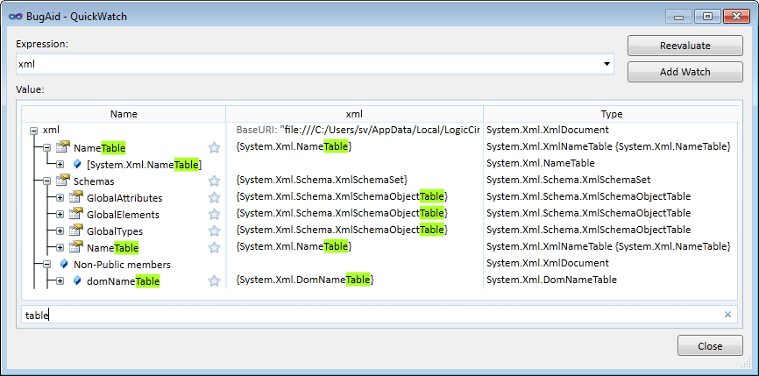
Task: Click the Name column header
Action: tap(124, 114)
